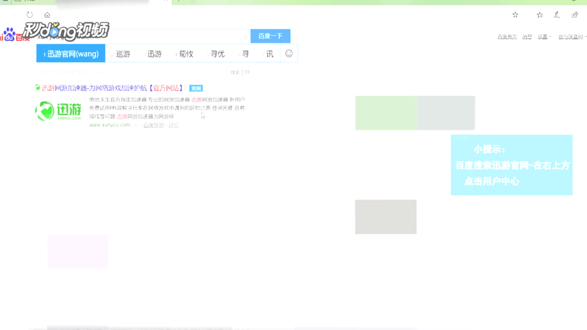Open the 消息 messages link
This screenshot has width=587, height=330.
click(527, 37)
